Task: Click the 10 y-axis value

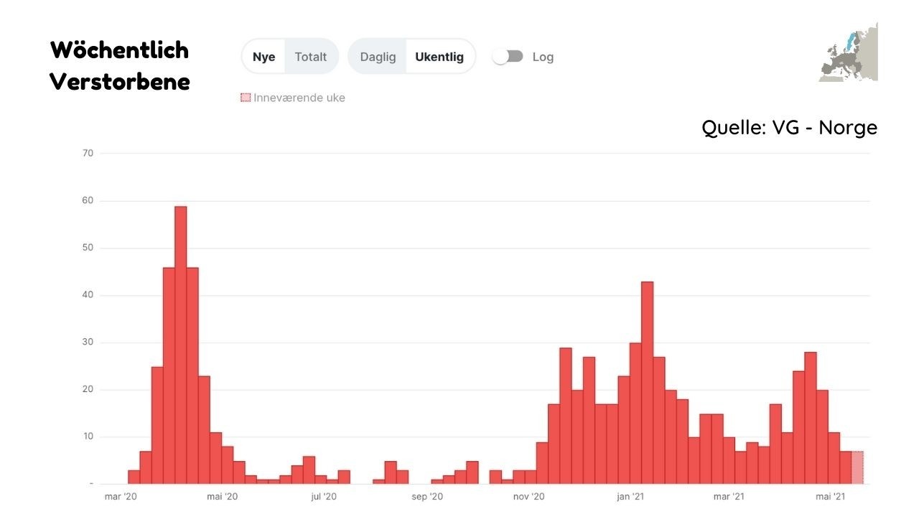Action: tap(88, 437)
